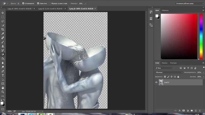Select the Crop tool

point(3,30)
